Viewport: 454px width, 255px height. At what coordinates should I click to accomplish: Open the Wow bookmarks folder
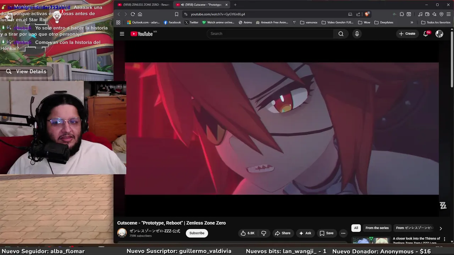[x=364, y=22]
